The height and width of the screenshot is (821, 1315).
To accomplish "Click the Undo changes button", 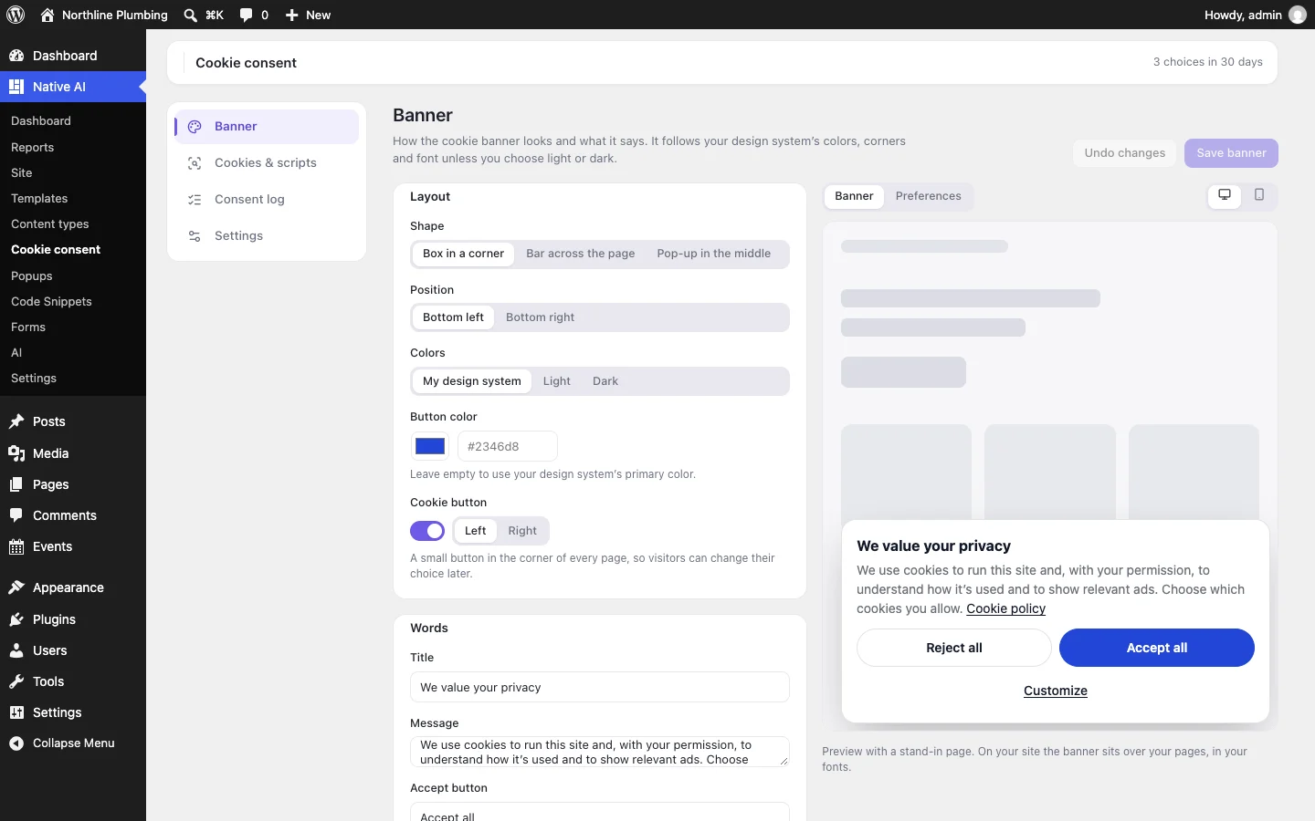I will [1124, 153].
